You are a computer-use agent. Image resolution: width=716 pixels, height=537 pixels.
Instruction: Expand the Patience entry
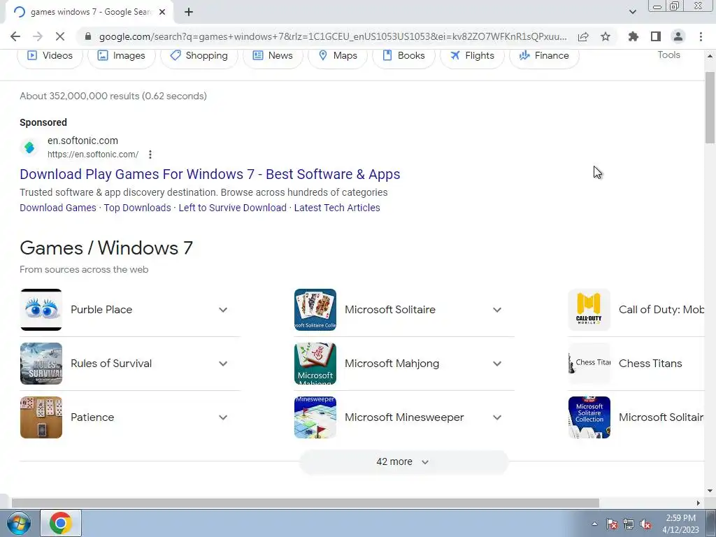tap(223, 417)
